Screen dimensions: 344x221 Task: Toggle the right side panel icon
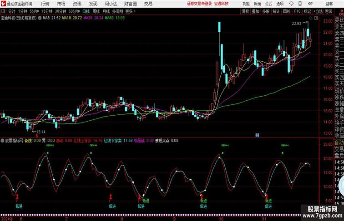(316, 18)
